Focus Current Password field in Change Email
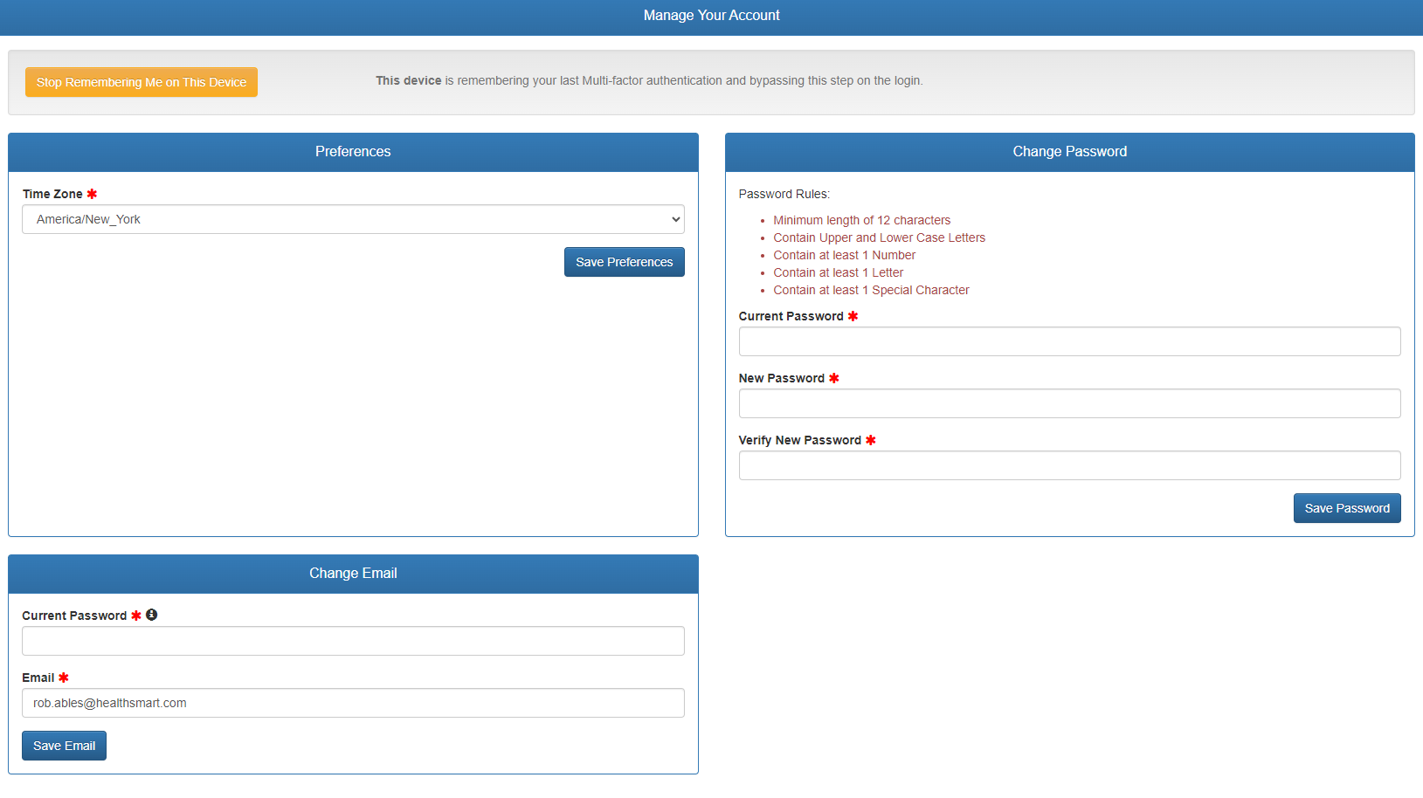Screen dimensions: 1423x798 (353, 641)
